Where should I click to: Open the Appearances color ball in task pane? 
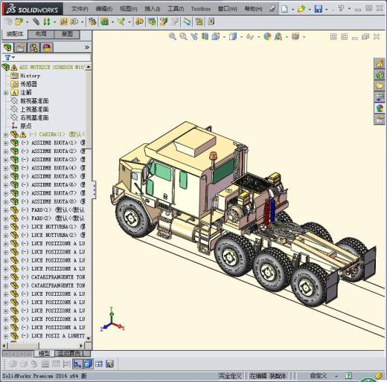point(380,108)
